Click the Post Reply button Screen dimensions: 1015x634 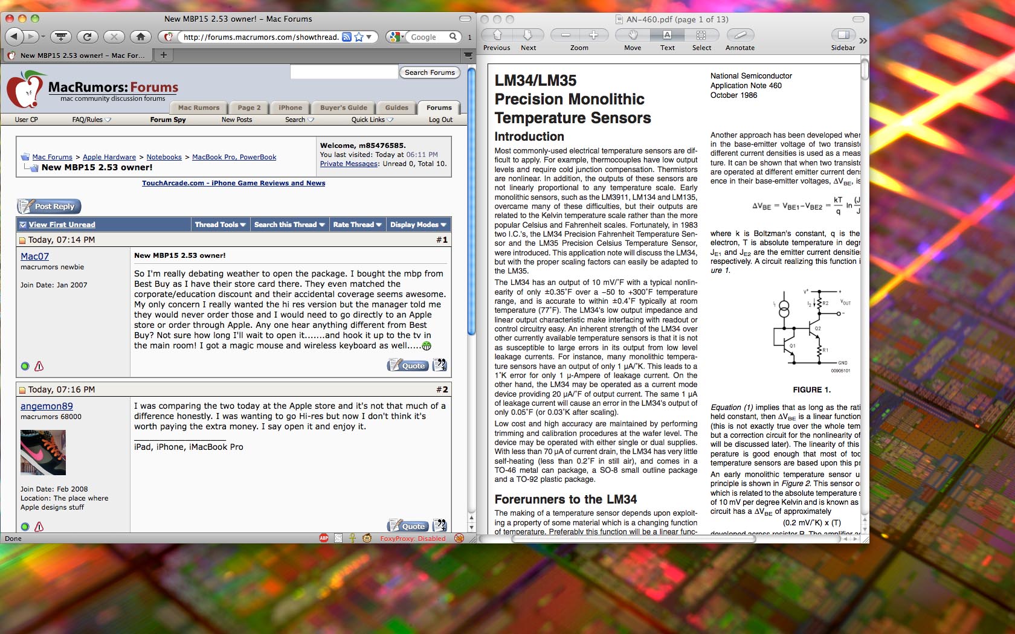pos(49,207)
